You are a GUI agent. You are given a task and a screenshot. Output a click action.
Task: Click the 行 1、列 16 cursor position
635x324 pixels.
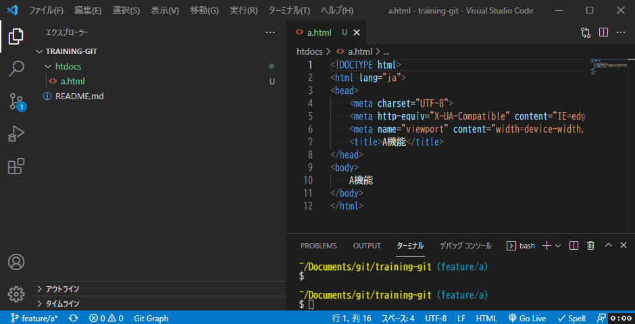click(351, 319)
